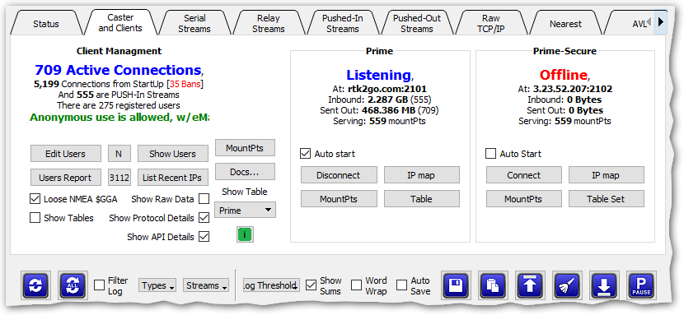
Task: Toggle the Loose NMEA $GGA checkbox
Action: (x=35, y=199)
